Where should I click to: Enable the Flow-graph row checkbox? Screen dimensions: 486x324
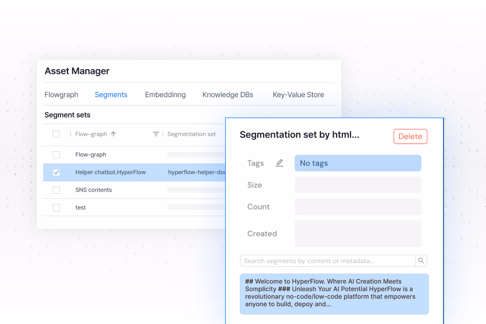(x=56, y=154)
